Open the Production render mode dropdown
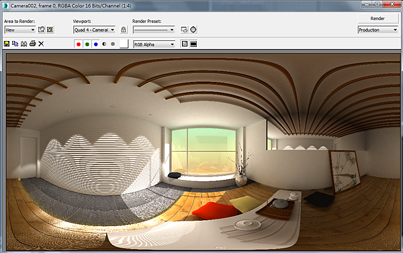 click(x=377, y=30)
